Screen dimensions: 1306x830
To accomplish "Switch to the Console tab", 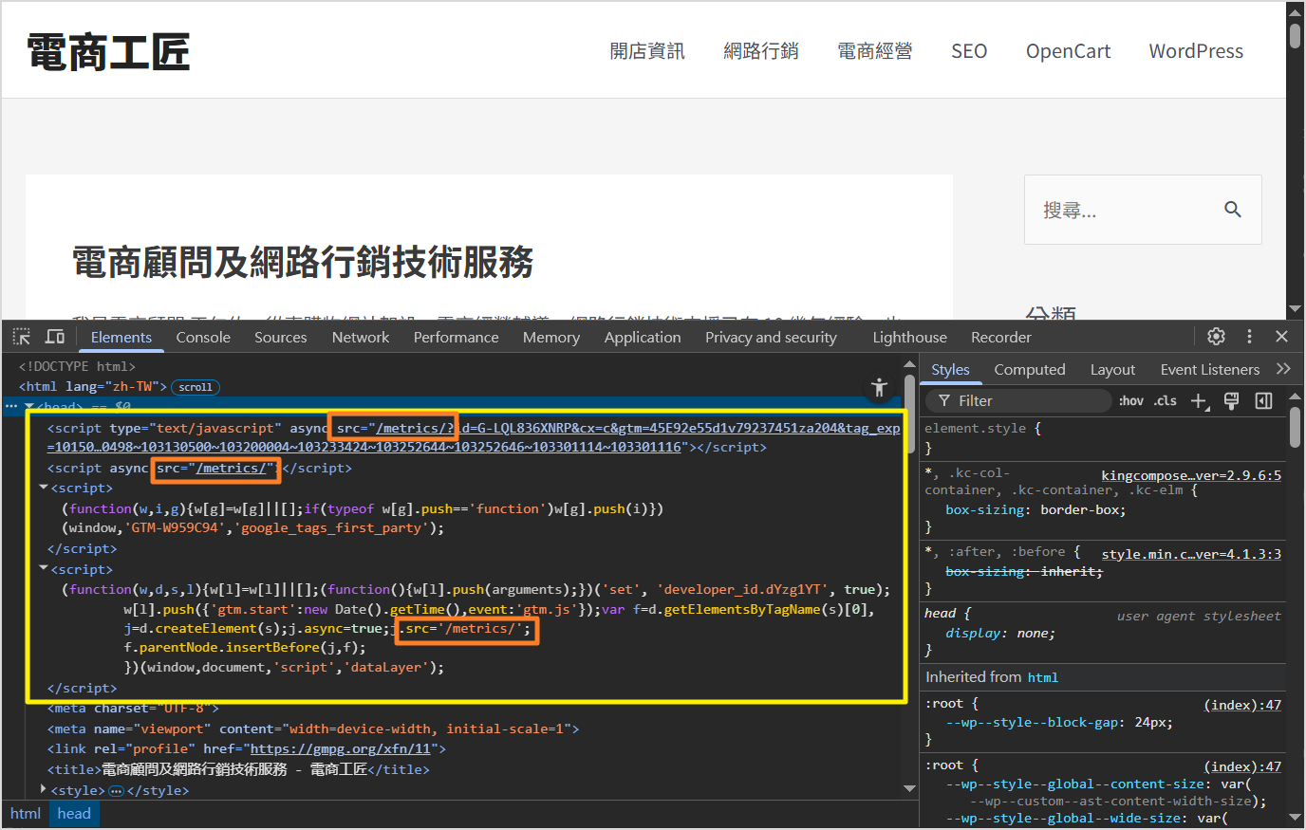I will 203,337.
